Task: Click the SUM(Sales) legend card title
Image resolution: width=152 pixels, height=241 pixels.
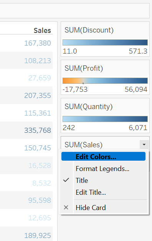Action: 83,145
